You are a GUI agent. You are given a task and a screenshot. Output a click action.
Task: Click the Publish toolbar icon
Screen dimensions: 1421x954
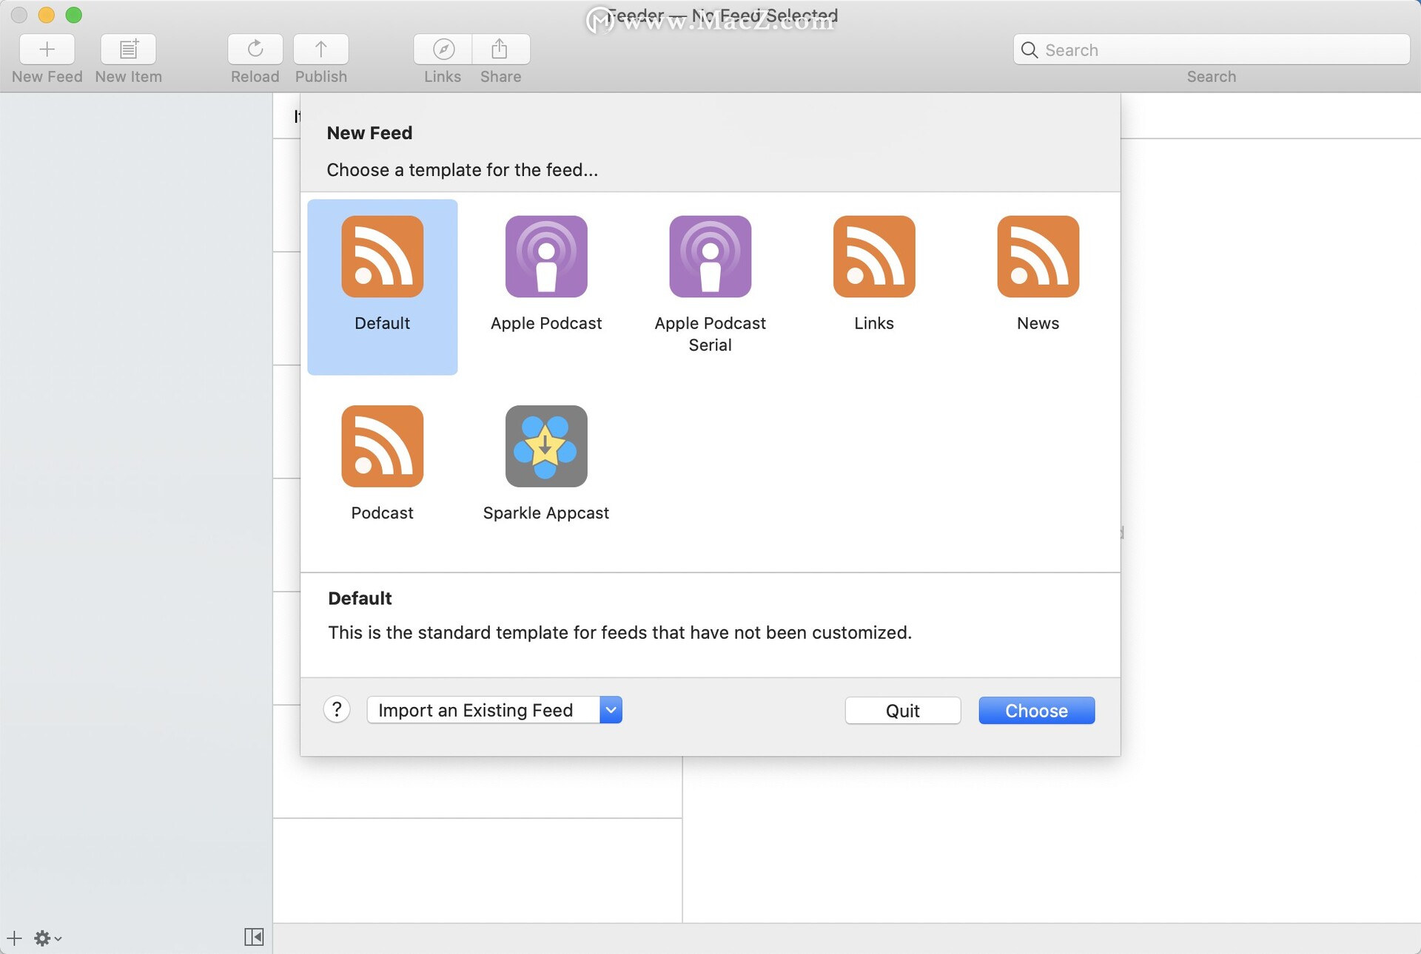tap(320, 49)
